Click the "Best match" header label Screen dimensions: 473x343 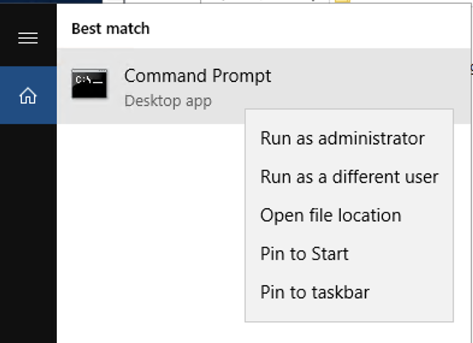(x=110, y=28)
